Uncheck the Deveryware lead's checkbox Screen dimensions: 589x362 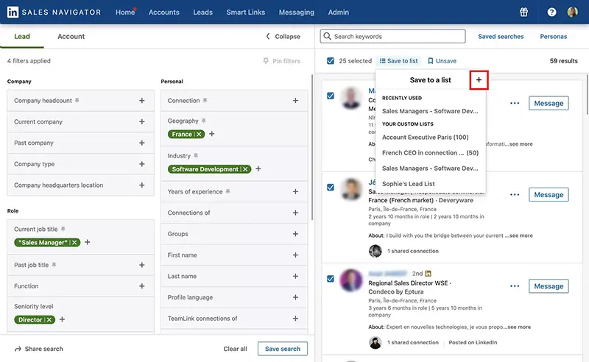pyautogui.click(x=330, y=187)
